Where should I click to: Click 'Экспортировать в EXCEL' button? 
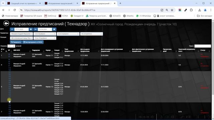(x=33, y=42)
